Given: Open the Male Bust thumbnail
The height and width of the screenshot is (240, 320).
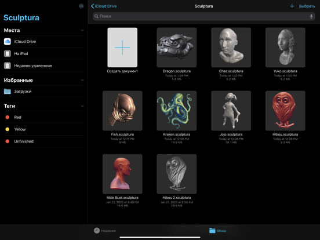Looking at the screenshot, I should (x=122, y=174).
